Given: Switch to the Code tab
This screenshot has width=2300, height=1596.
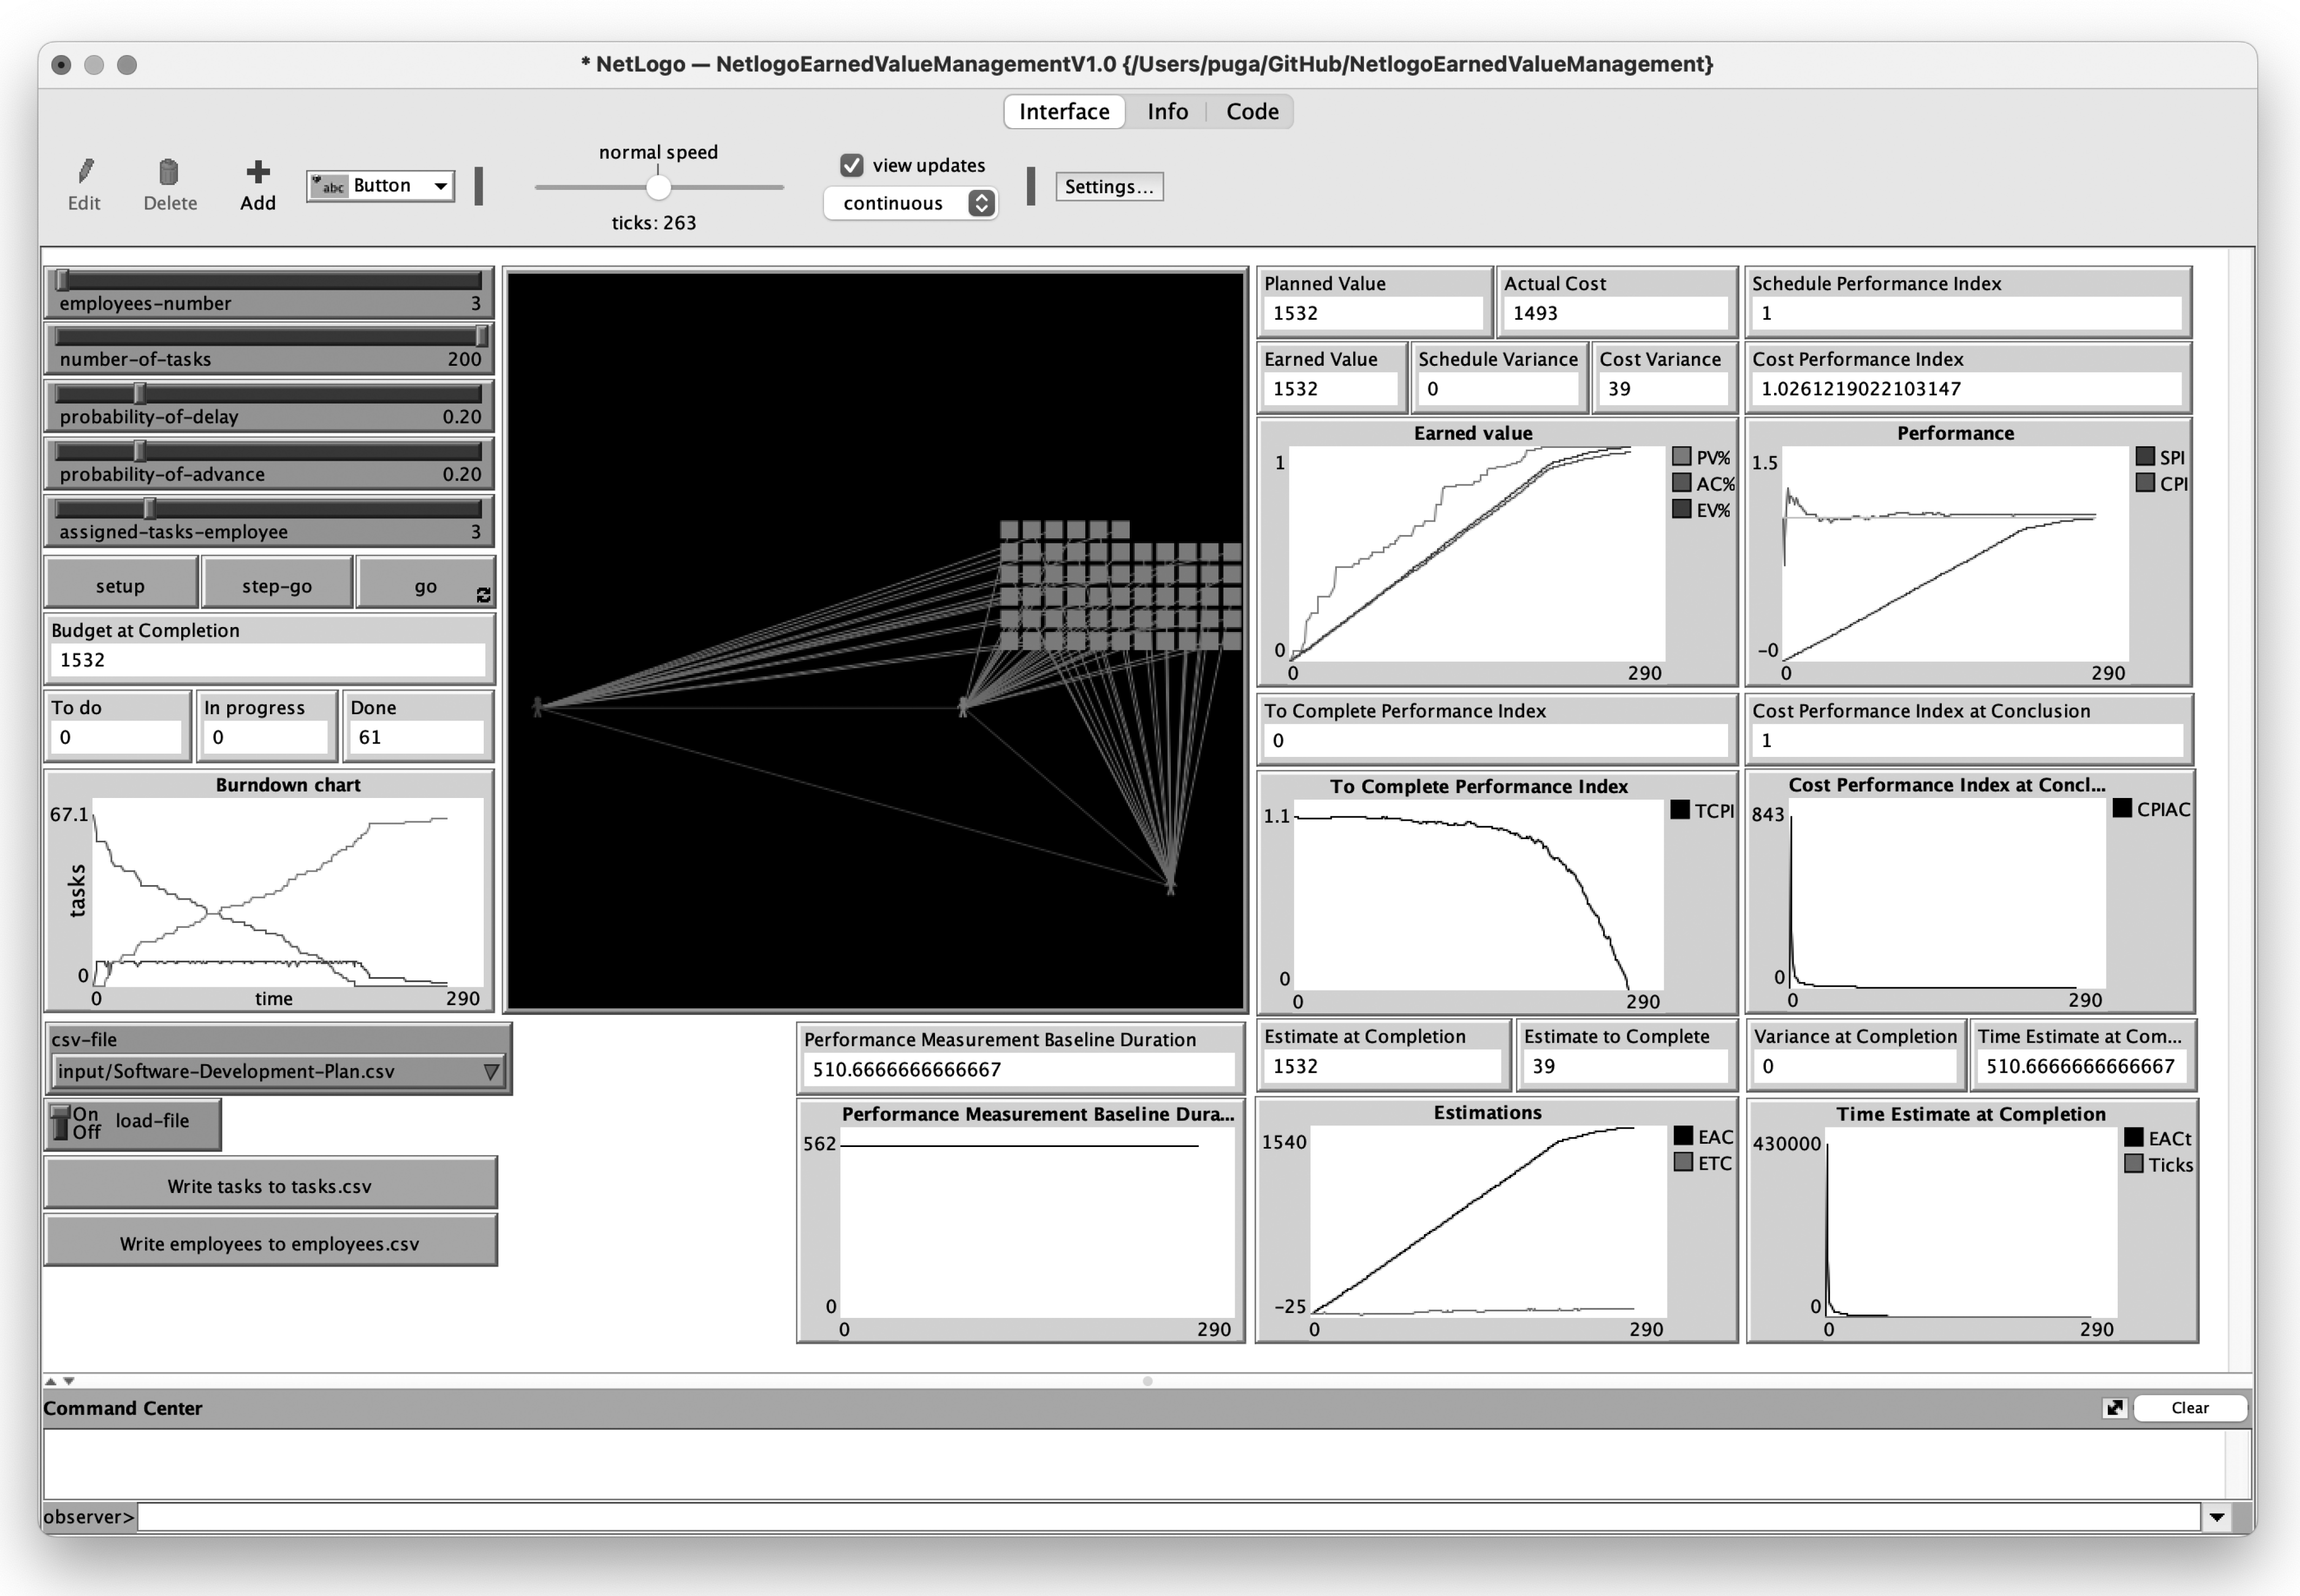Looking at the screenshot, I should pos(1252,111).
